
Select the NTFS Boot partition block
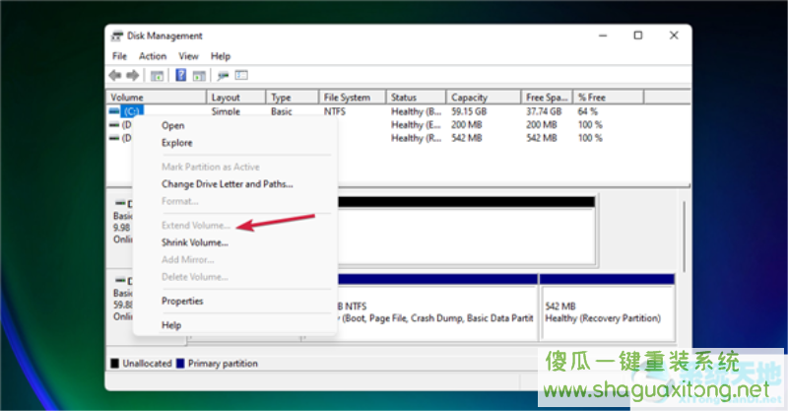click(x=437, y=308)
